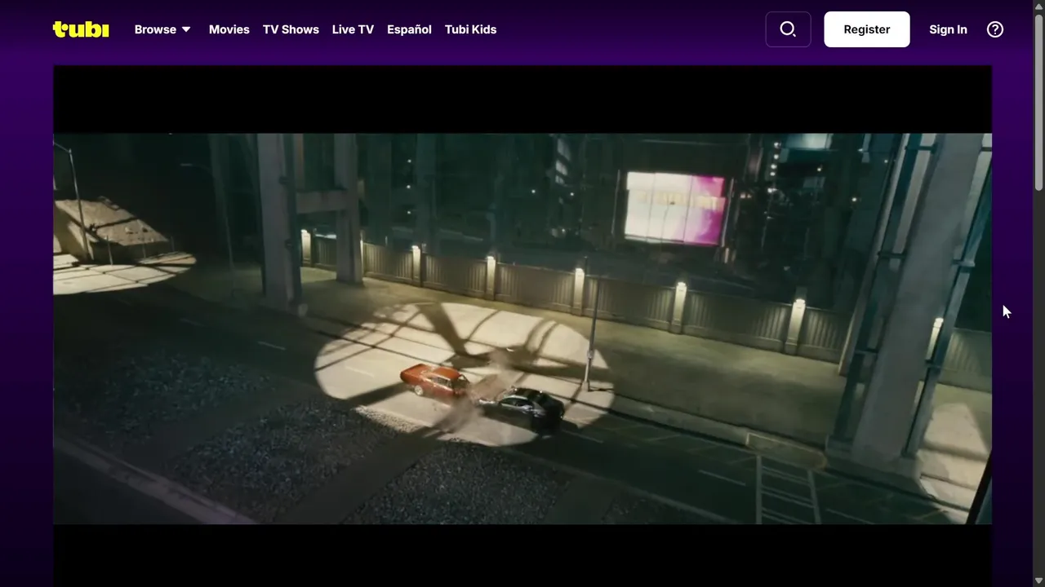Click the Tubi logo

pyautogui.click(x=81, y=29)
